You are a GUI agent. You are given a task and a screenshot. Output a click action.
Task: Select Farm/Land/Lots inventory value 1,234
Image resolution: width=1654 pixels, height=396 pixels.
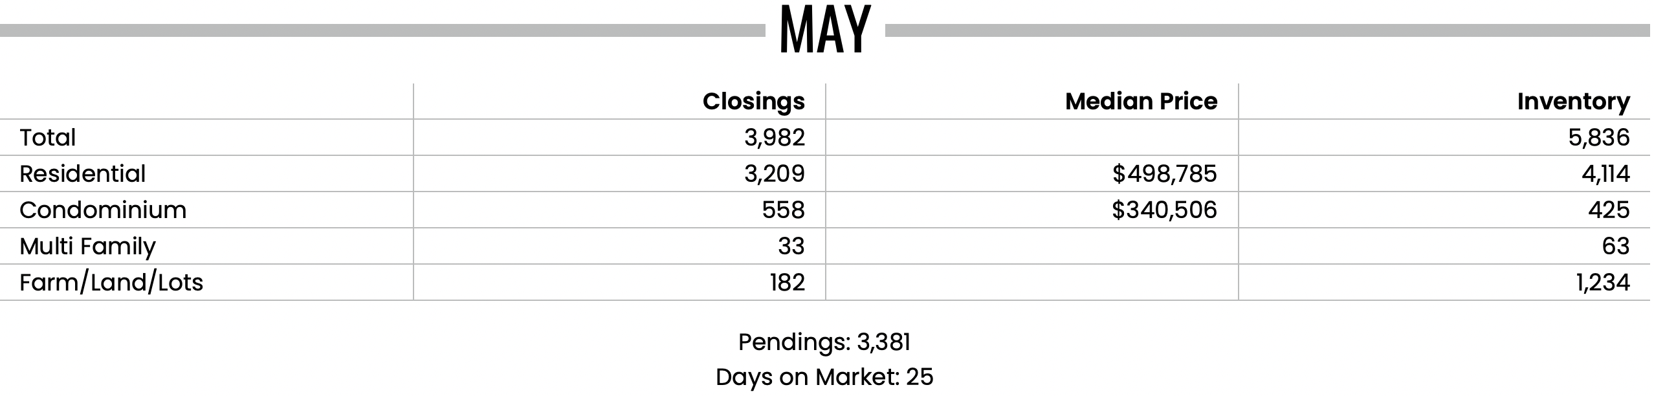point(1602,283)
